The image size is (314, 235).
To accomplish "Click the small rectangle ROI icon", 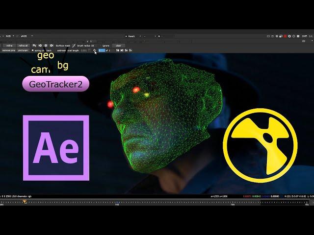I will 272,36.
